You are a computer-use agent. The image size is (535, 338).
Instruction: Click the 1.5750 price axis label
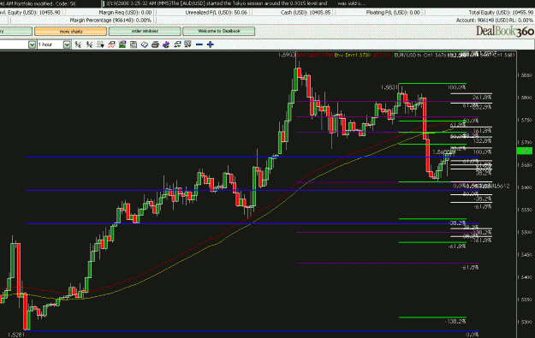525,120
